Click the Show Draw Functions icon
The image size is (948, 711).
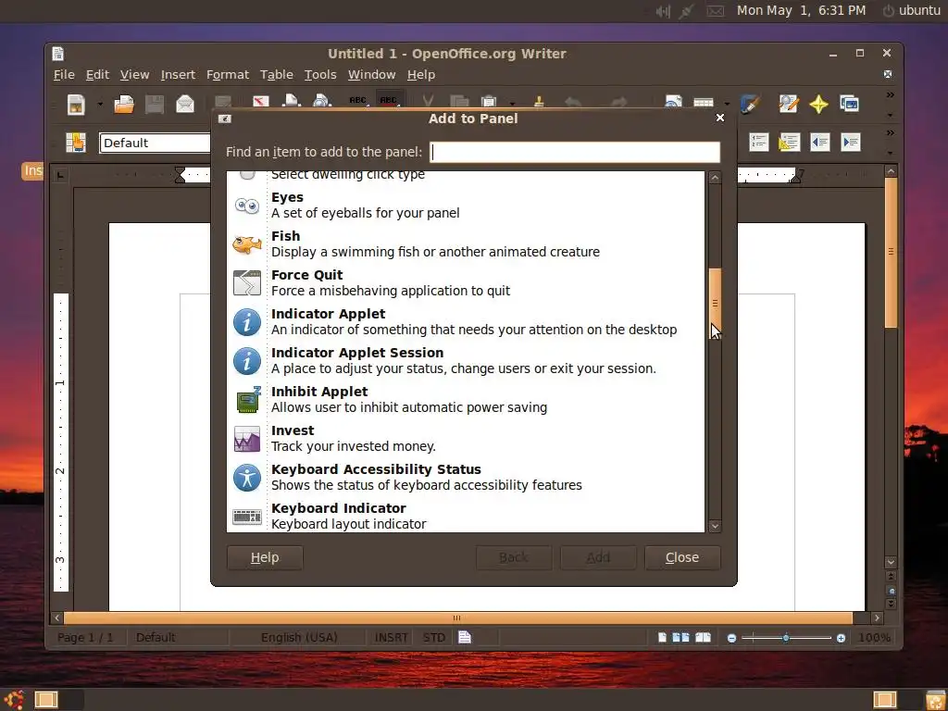(750, 104)
